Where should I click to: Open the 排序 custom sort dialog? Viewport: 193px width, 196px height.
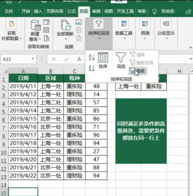pyautogui.click(x=103, y=60)
